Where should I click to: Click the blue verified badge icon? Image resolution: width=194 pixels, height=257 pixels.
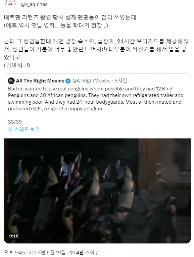68,81
